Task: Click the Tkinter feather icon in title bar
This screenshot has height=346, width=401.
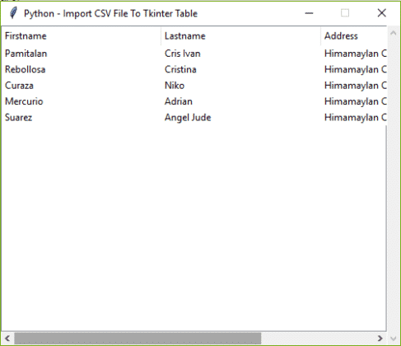Action: [x=13, y=13]
